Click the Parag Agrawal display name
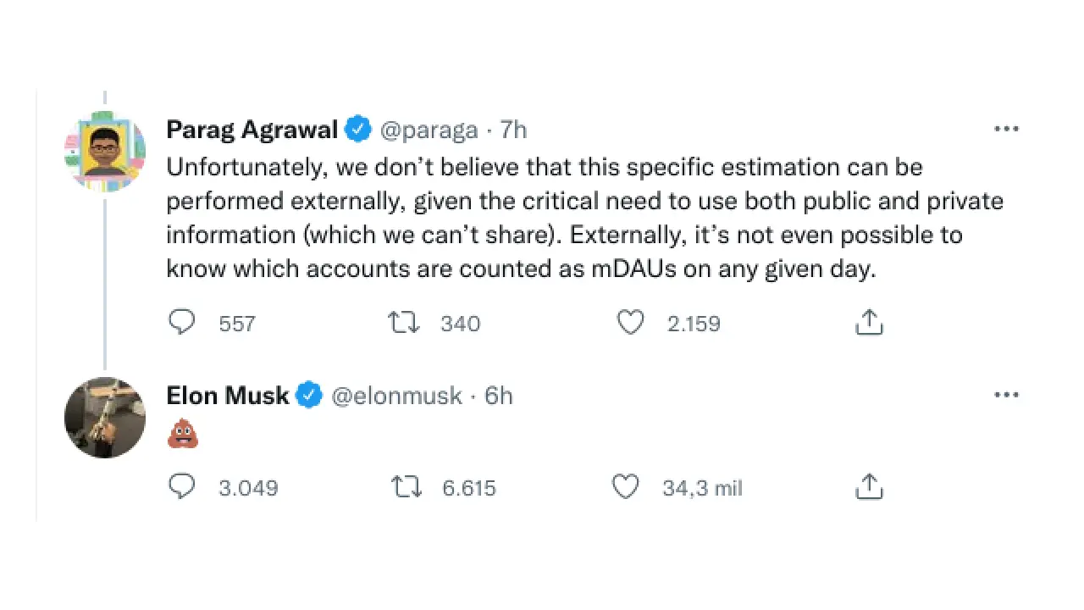This screenshot has height=610, width=1084. click(252, 130)
